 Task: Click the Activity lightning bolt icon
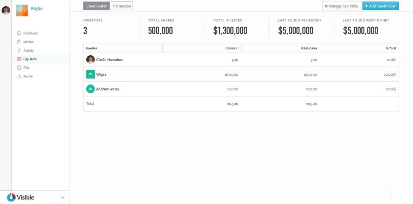(x=19, y=50)
